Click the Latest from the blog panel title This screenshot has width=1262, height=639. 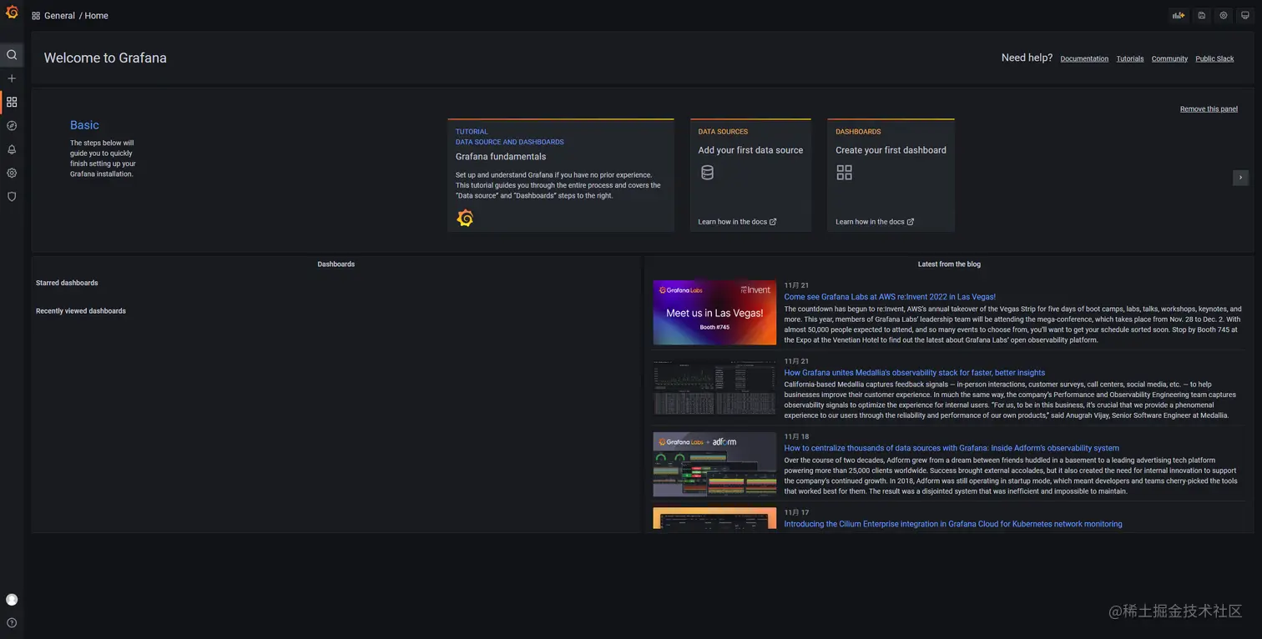[949, 264]
